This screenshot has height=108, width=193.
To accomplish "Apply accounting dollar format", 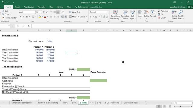I will tap(91, 17).
